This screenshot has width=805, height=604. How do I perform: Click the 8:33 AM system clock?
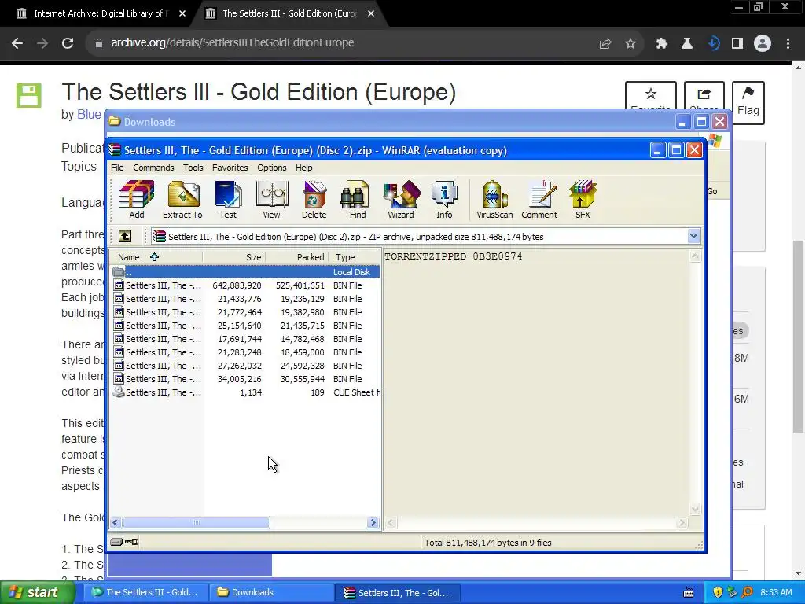click(776, 592)
